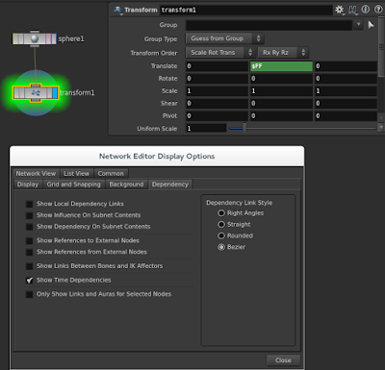Enable Show Influence On Subnet Contents

[29, 215]
